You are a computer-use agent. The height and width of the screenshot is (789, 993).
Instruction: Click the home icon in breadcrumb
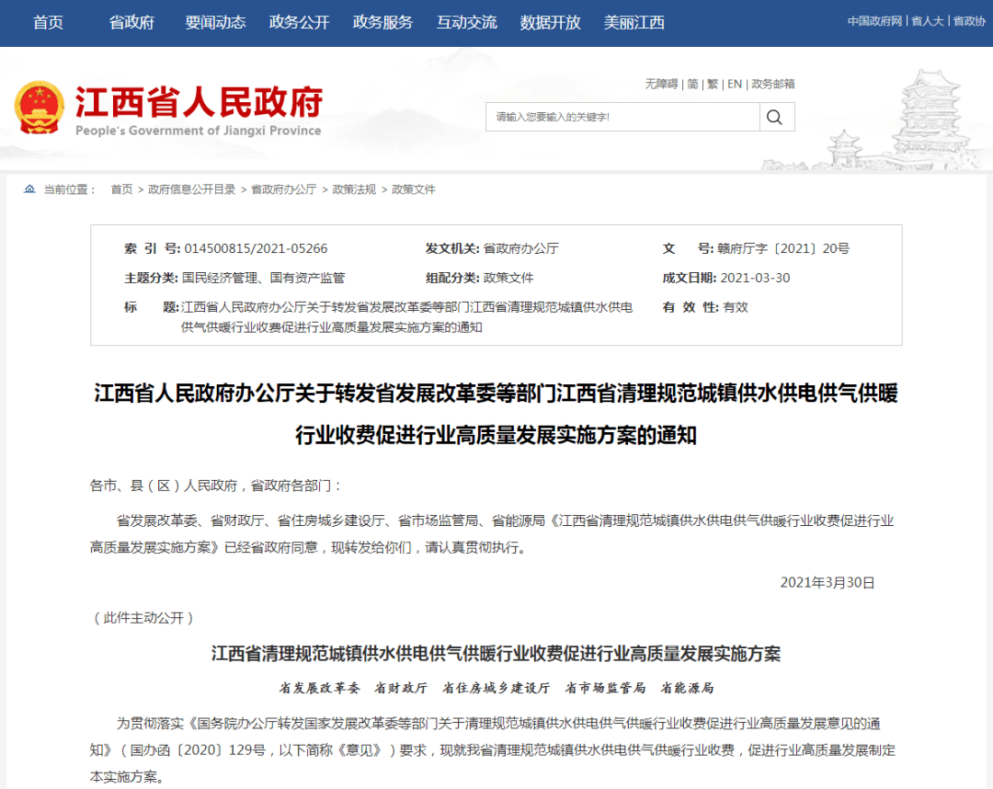click(x=29, y=189)
